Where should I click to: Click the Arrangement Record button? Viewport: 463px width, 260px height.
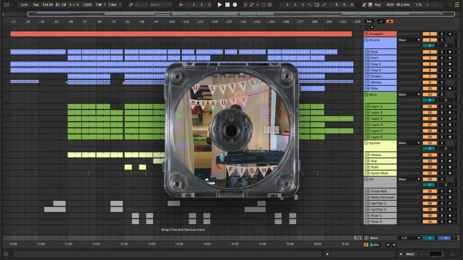(235, 5)
